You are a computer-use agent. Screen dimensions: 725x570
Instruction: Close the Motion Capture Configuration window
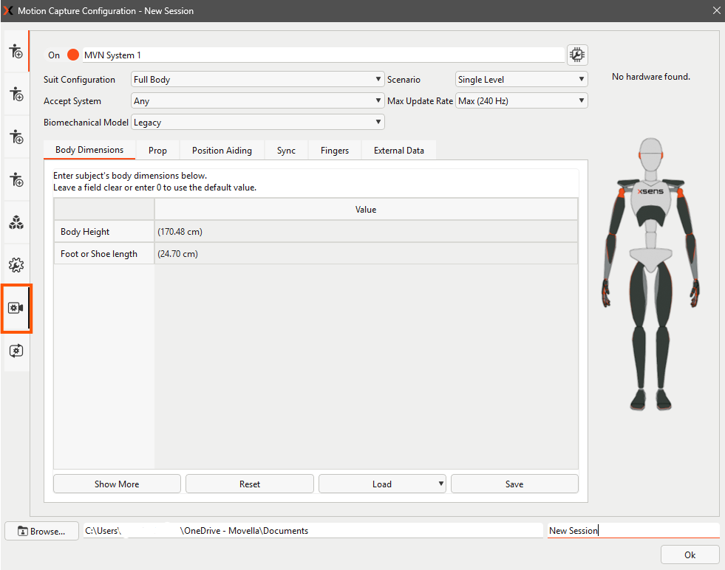coord(716,10)
